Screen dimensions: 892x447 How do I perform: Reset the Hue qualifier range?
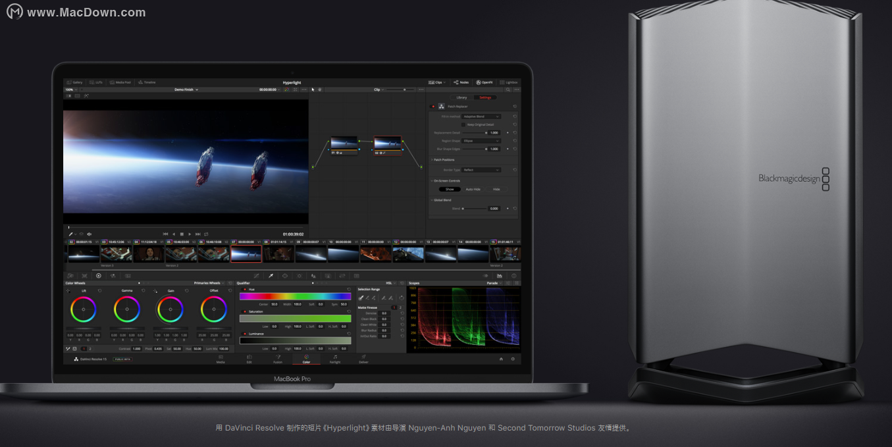348,289
